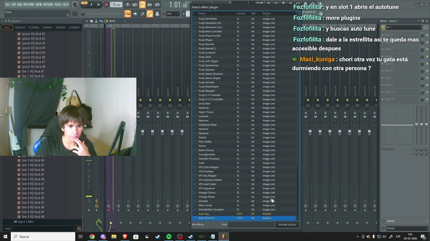This screenshot has width=430, height=241.
Task: Click the 130.000 tempo field
Action: 116,5
